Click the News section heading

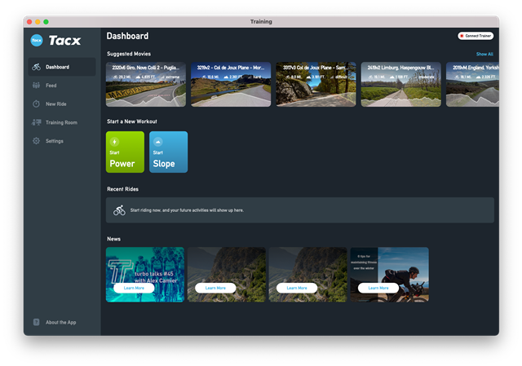point(114,239)
